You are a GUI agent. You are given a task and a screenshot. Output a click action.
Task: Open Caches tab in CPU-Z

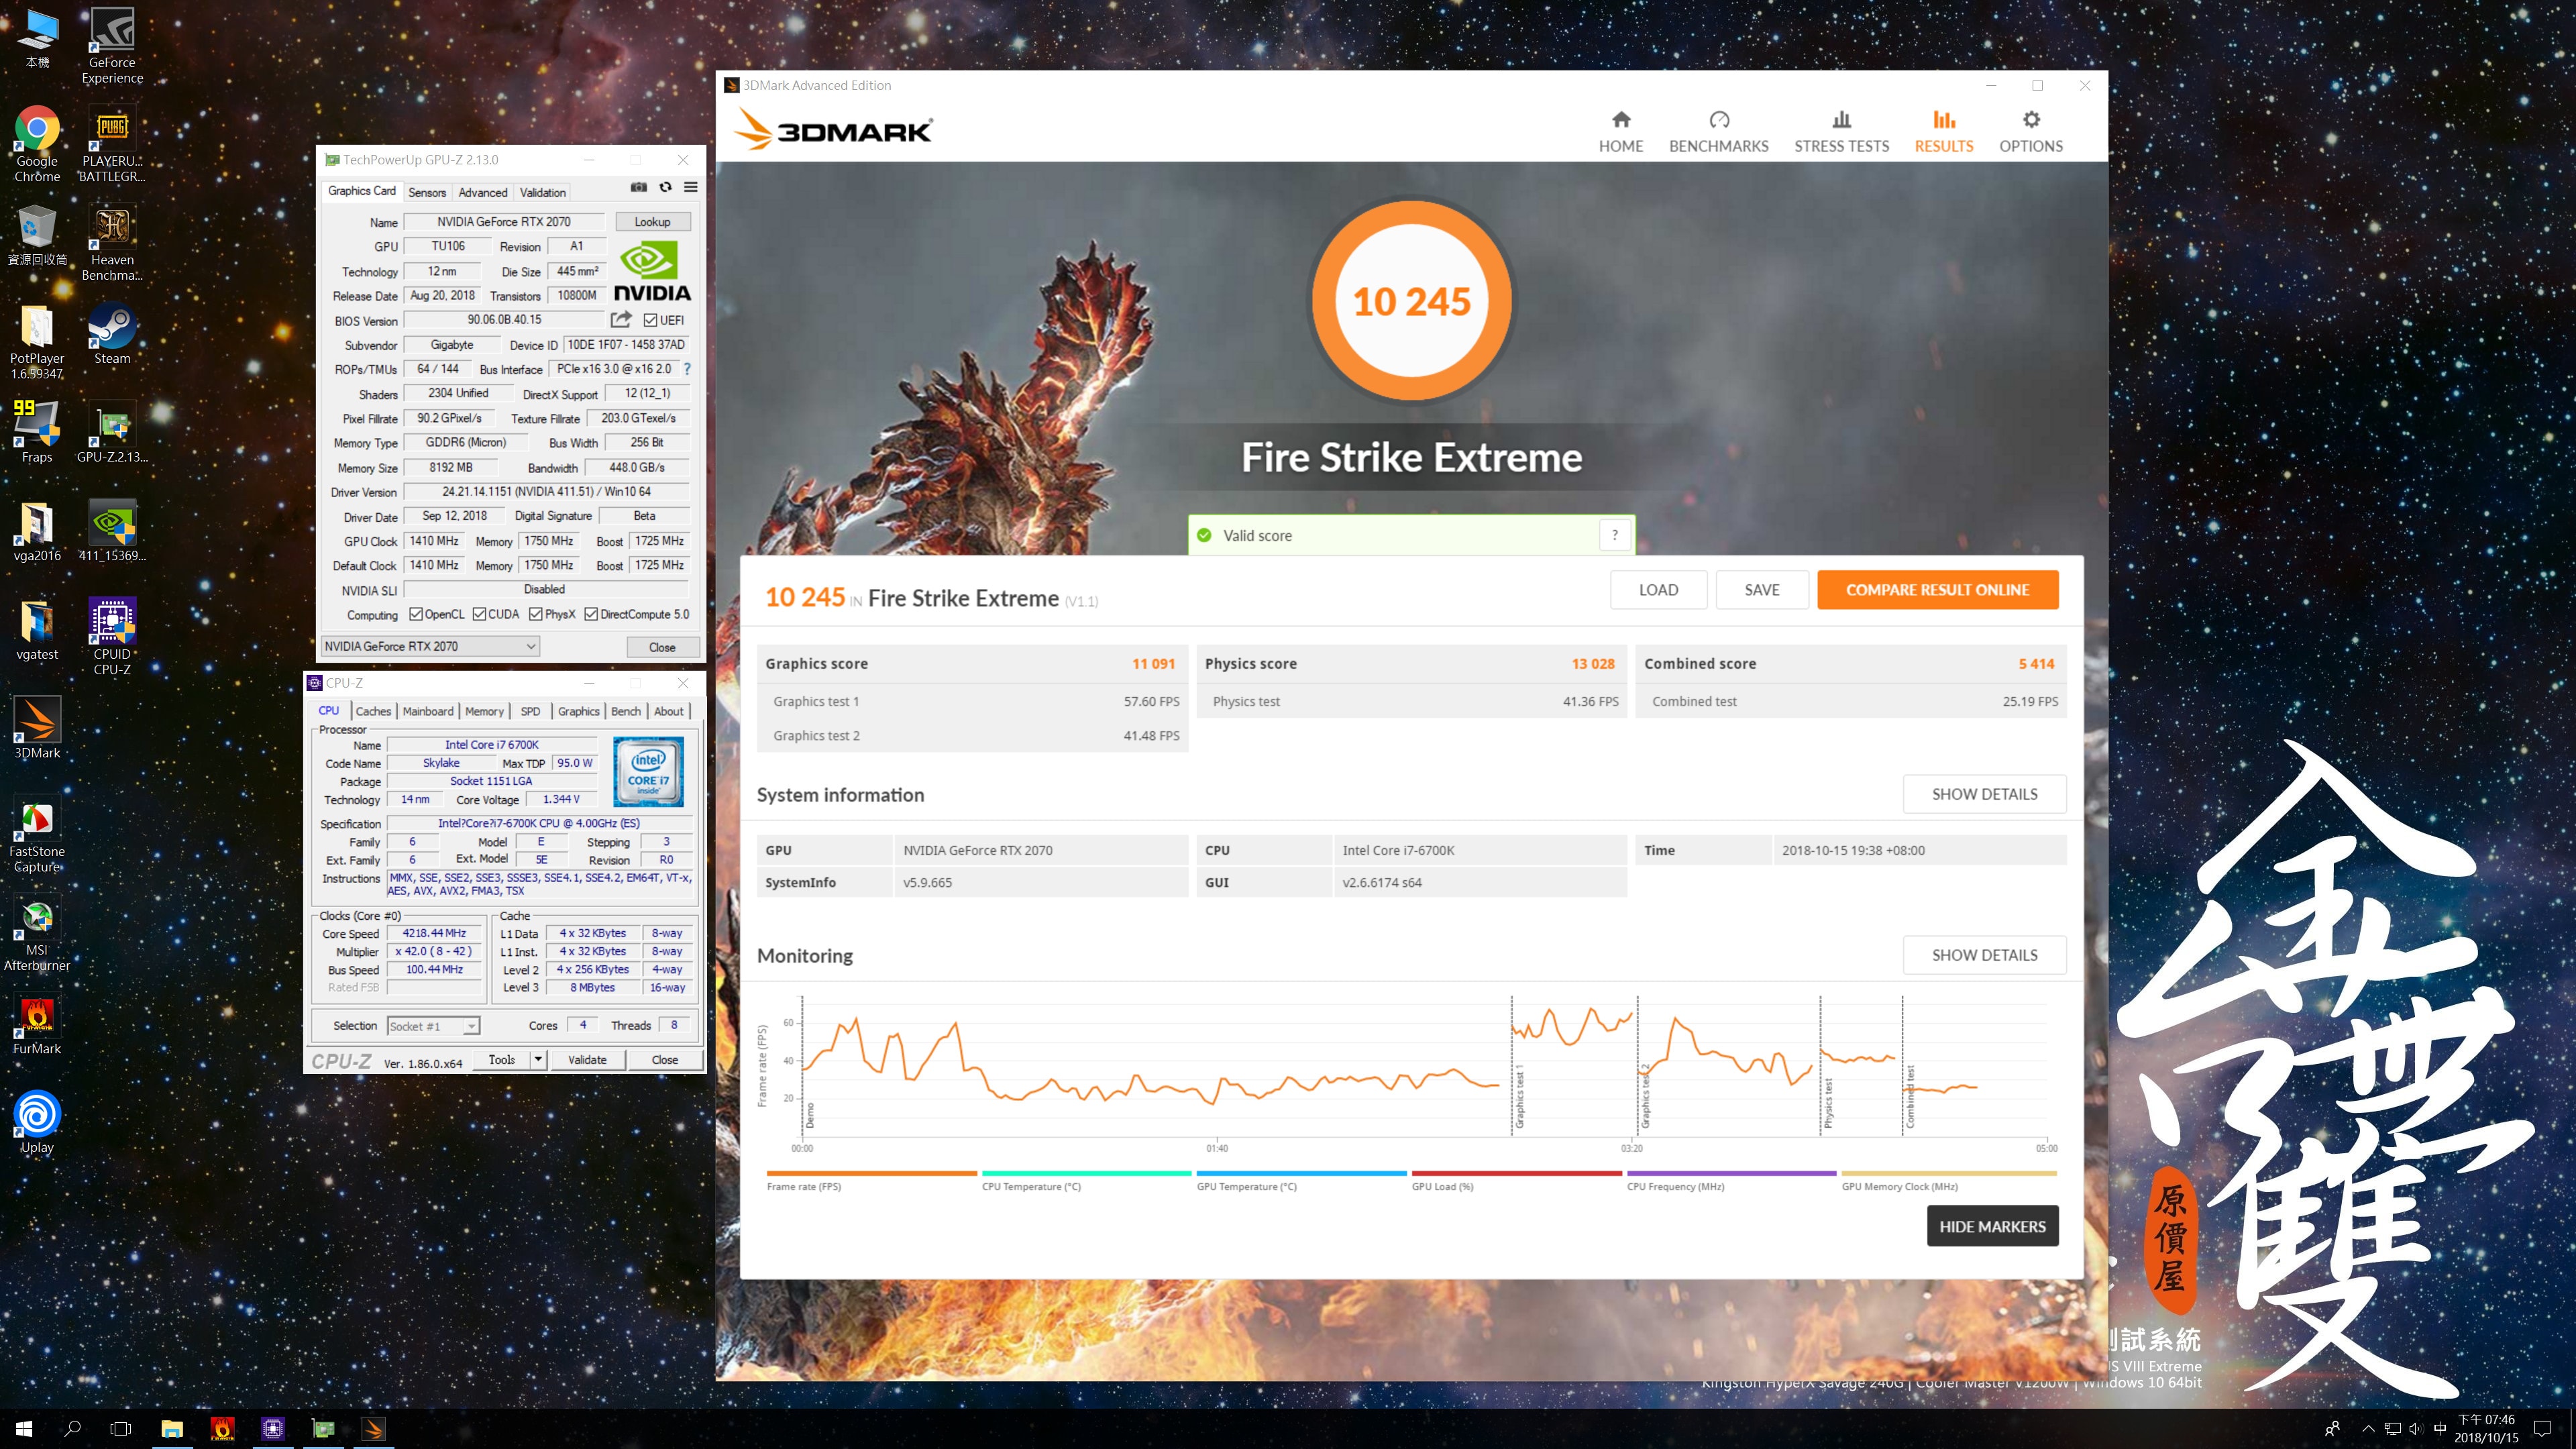[x=373, y=711]
